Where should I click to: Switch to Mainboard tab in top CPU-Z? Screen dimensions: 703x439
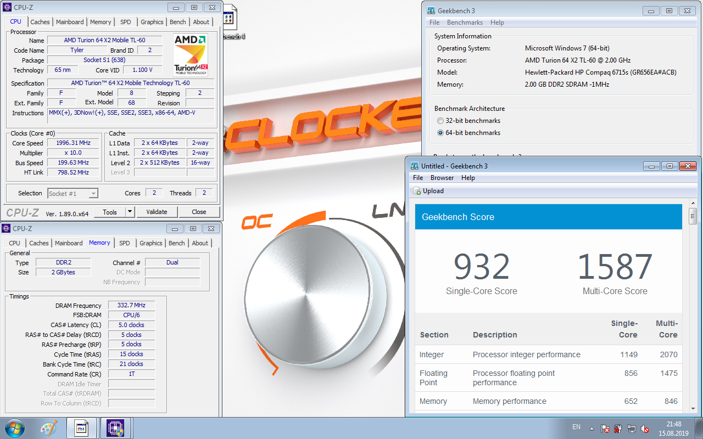point(70,22)
